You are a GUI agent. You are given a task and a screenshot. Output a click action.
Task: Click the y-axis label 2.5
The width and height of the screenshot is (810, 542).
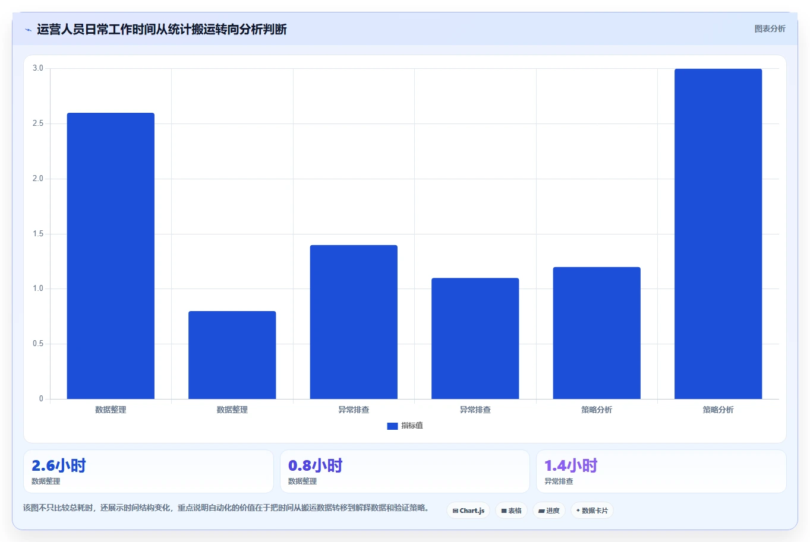coord(38,123)
